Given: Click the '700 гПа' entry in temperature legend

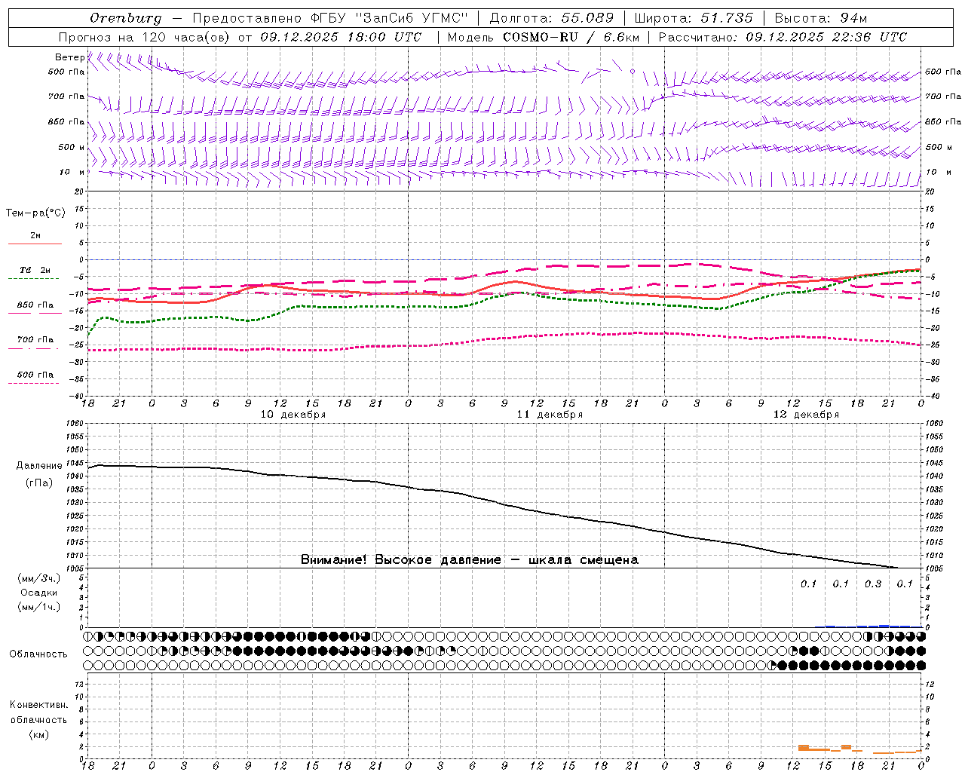Looking at the screenshot, I should pyautogui.click(x=35, y=340).
